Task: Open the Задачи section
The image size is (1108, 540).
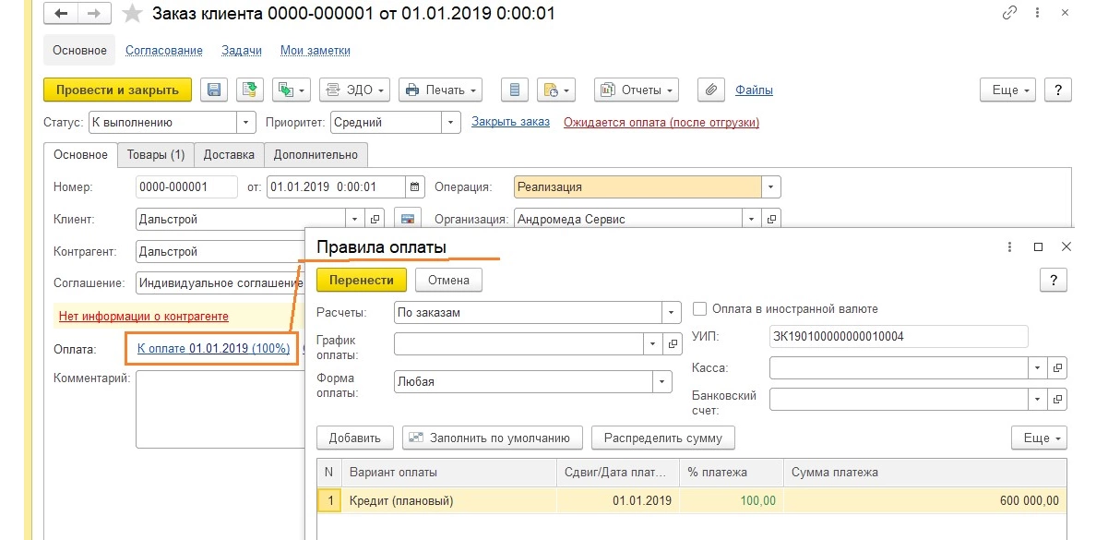Action: pyautogui.click(x=242, y=51)
